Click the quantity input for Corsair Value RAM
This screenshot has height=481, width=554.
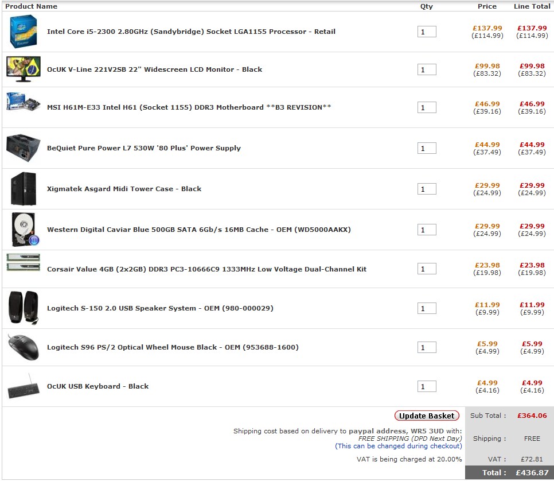click(427, 269)
